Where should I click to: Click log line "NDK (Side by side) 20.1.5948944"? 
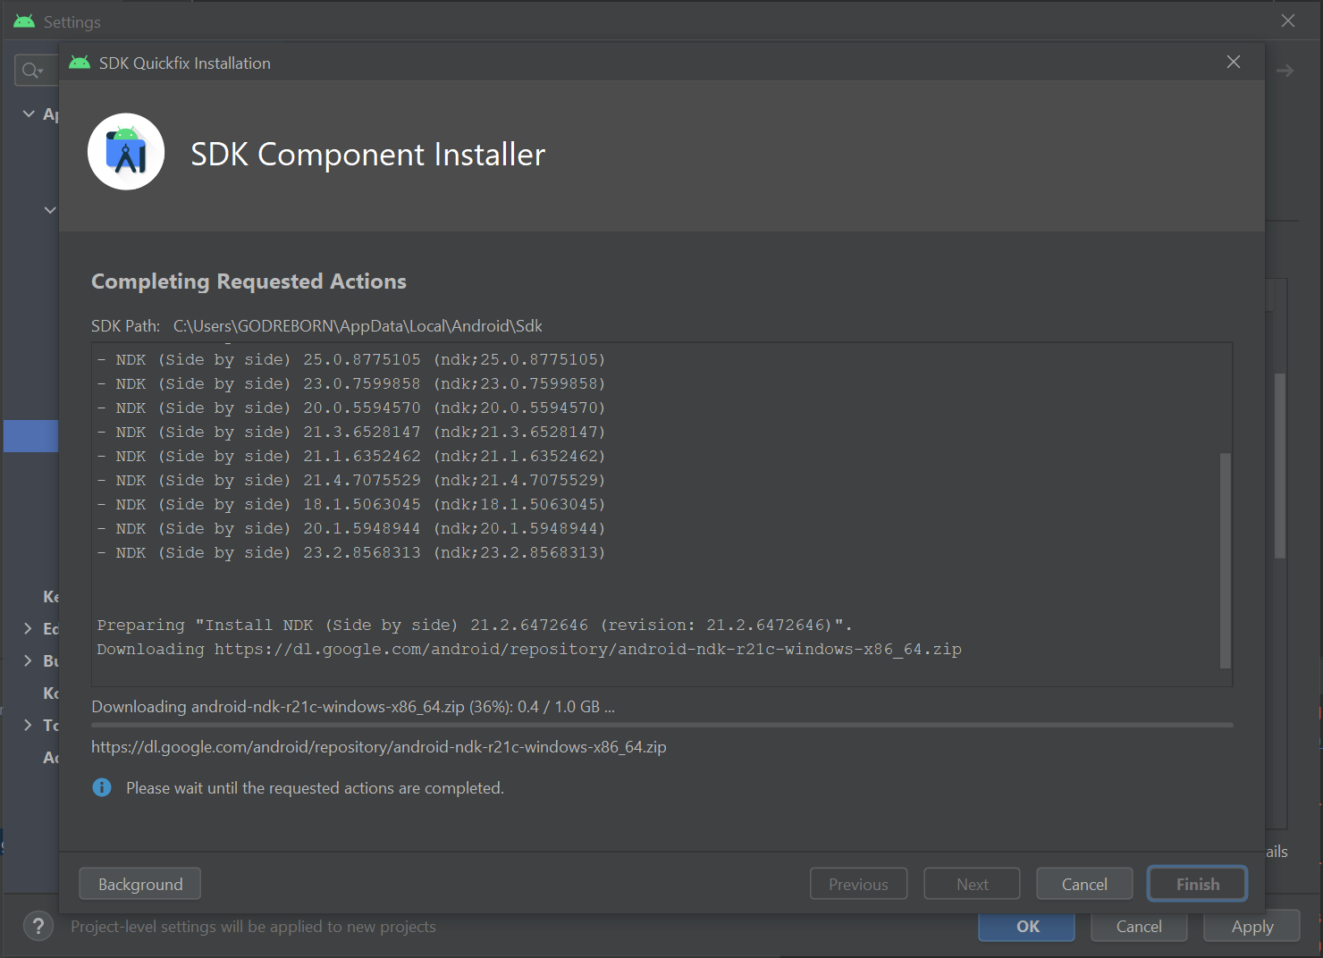click(351, 528)
